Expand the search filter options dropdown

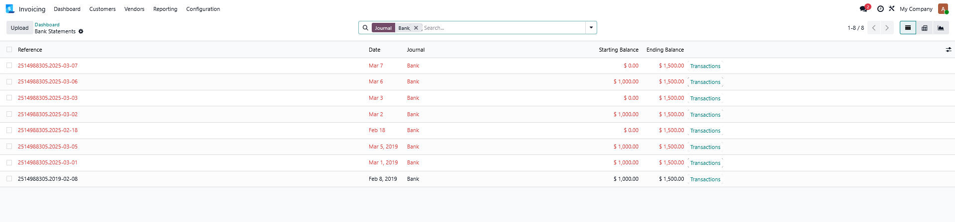point(591,28)
